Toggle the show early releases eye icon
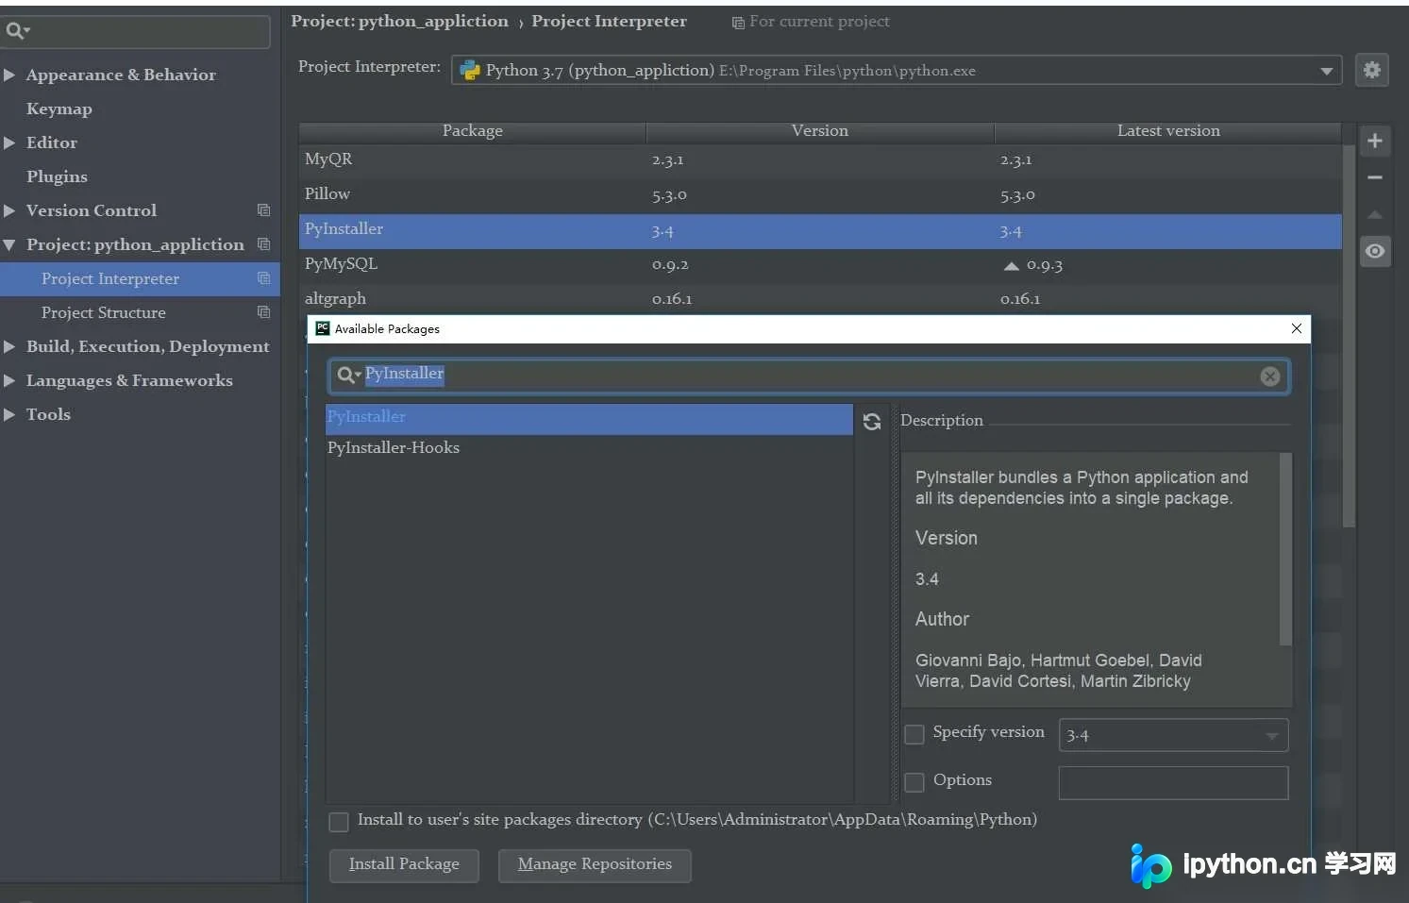Screen dimensions: 1409x903 coord(1375,251)
